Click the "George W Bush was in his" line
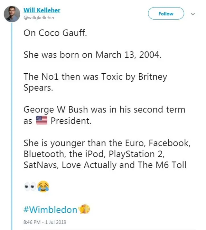This screenshot has width=206, height=230. [104, 109]
